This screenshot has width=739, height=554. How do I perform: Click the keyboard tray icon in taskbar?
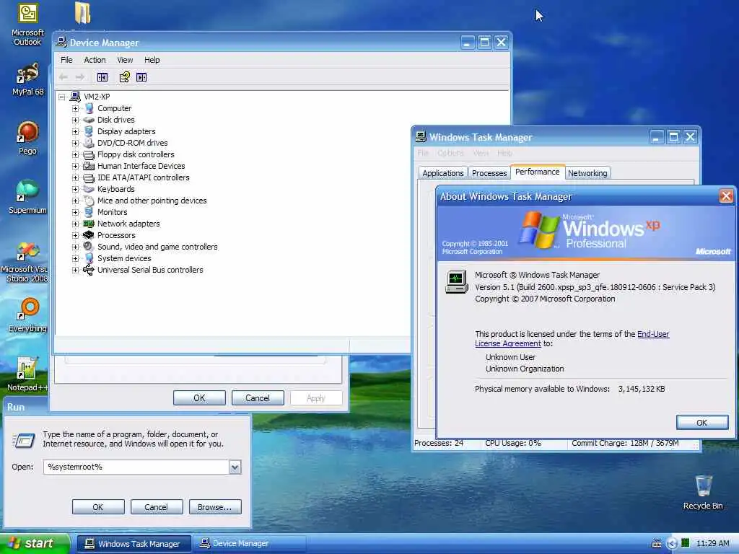click(x=657, y=544)
